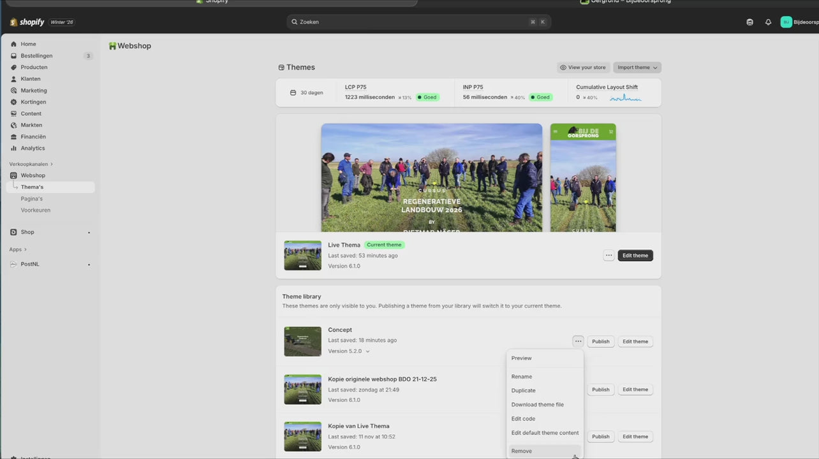Open Content section
The image size is (819, 459).
click(x=31, y=113)
